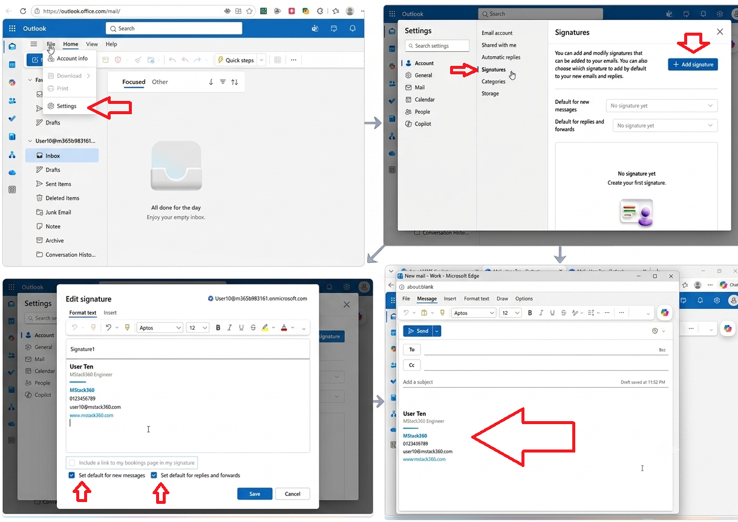Open the Default for new messages dropdown

(x=662, y=106)
